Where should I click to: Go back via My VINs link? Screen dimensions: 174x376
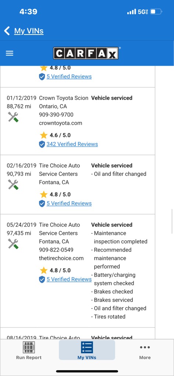coord(29,31)
